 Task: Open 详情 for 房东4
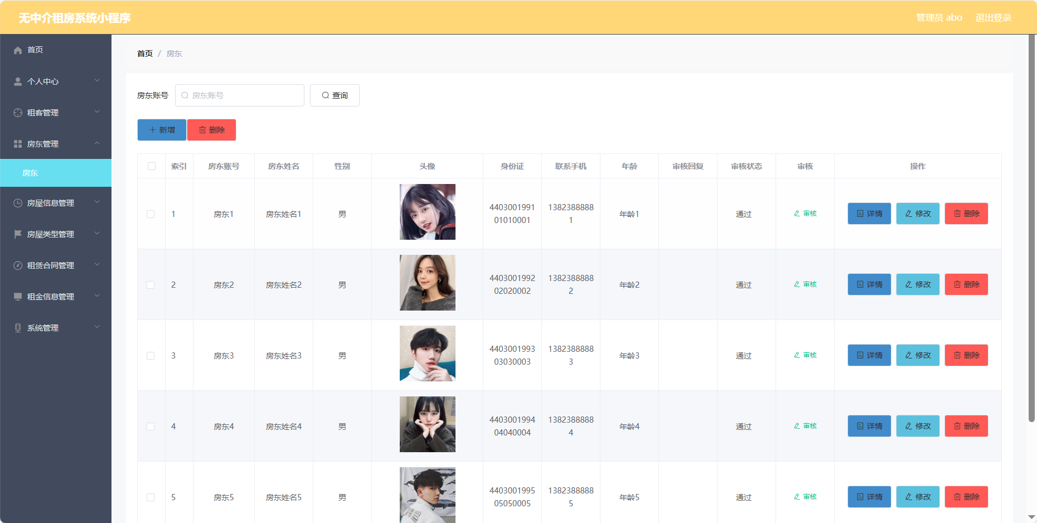pos(869,426)
